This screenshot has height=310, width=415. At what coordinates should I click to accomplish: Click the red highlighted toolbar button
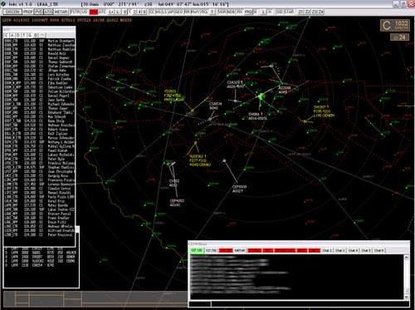coord(94,12)
